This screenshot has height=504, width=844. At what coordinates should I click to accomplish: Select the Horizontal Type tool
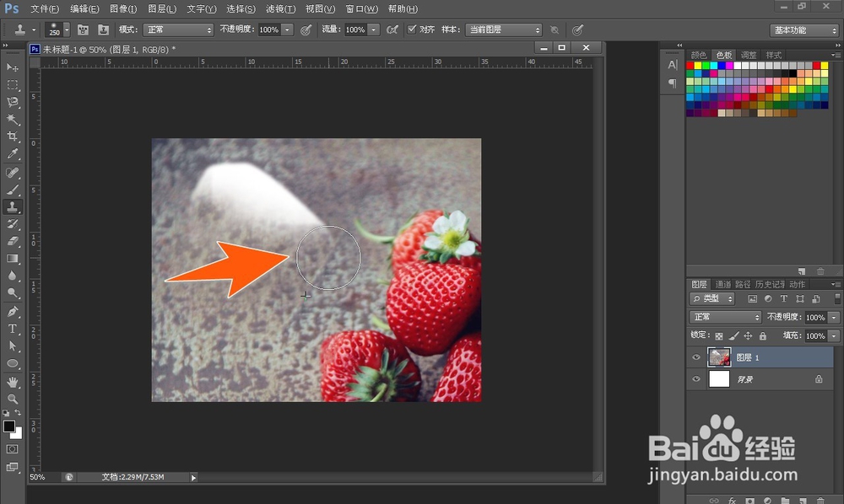coord(12,329)
